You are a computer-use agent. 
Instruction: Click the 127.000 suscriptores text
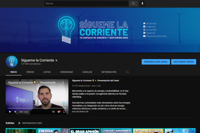(31, 64)
